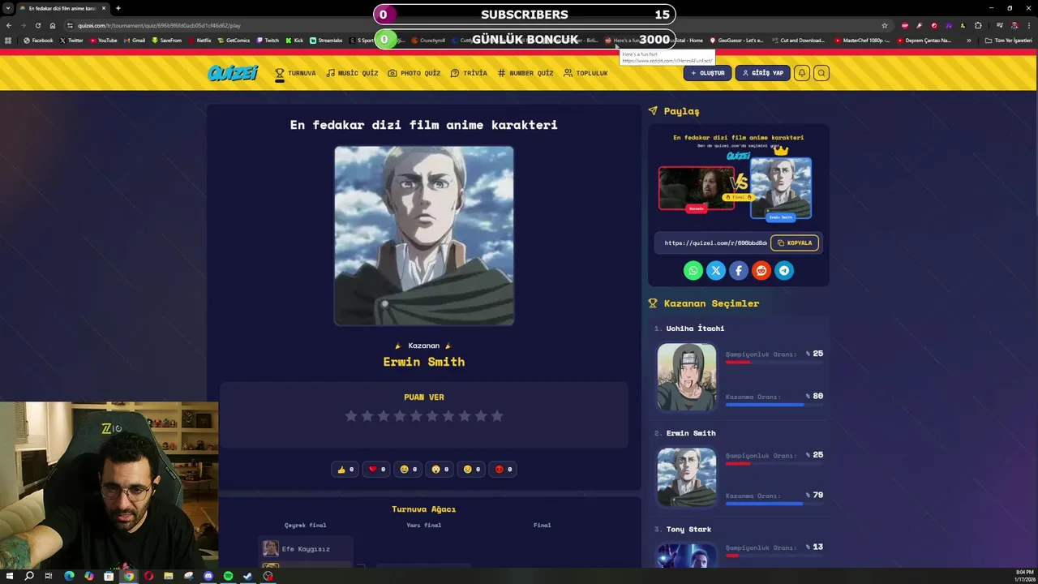The image size is (1038, 584).
Task: Open the tab search dropdown arrow
Action: 8,8
